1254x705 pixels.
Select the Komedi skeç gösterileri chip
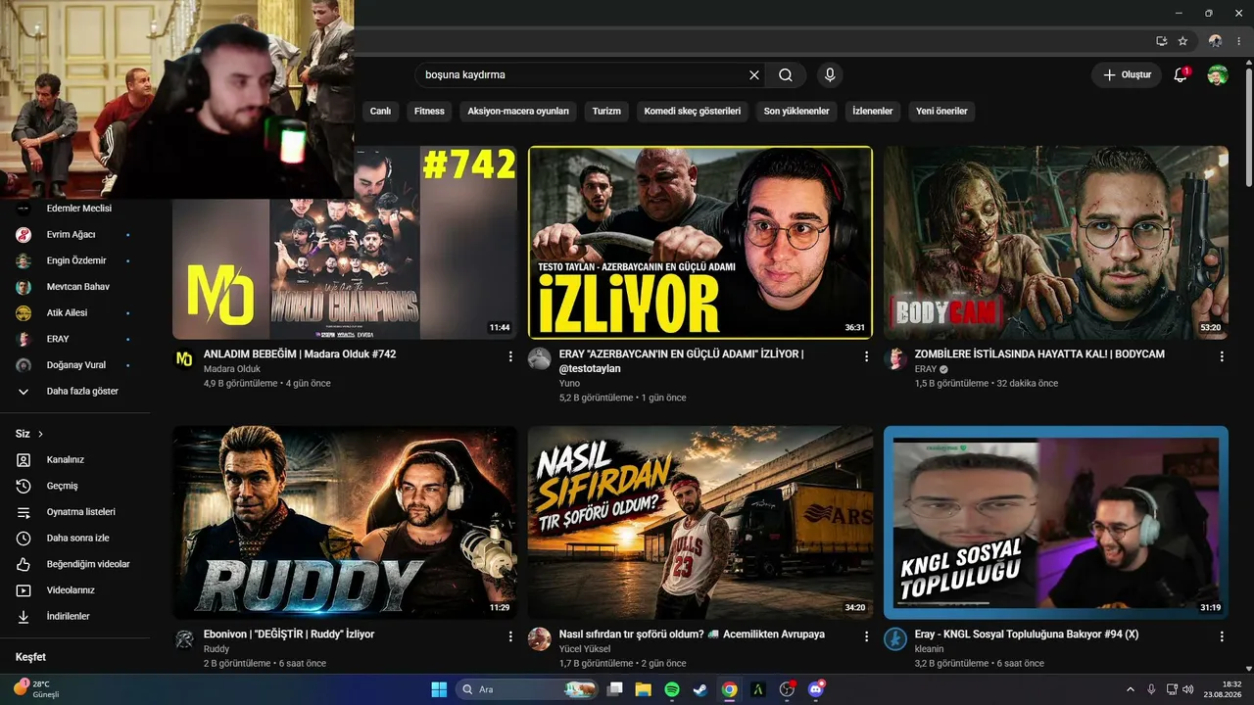click(x=693, y=112)
